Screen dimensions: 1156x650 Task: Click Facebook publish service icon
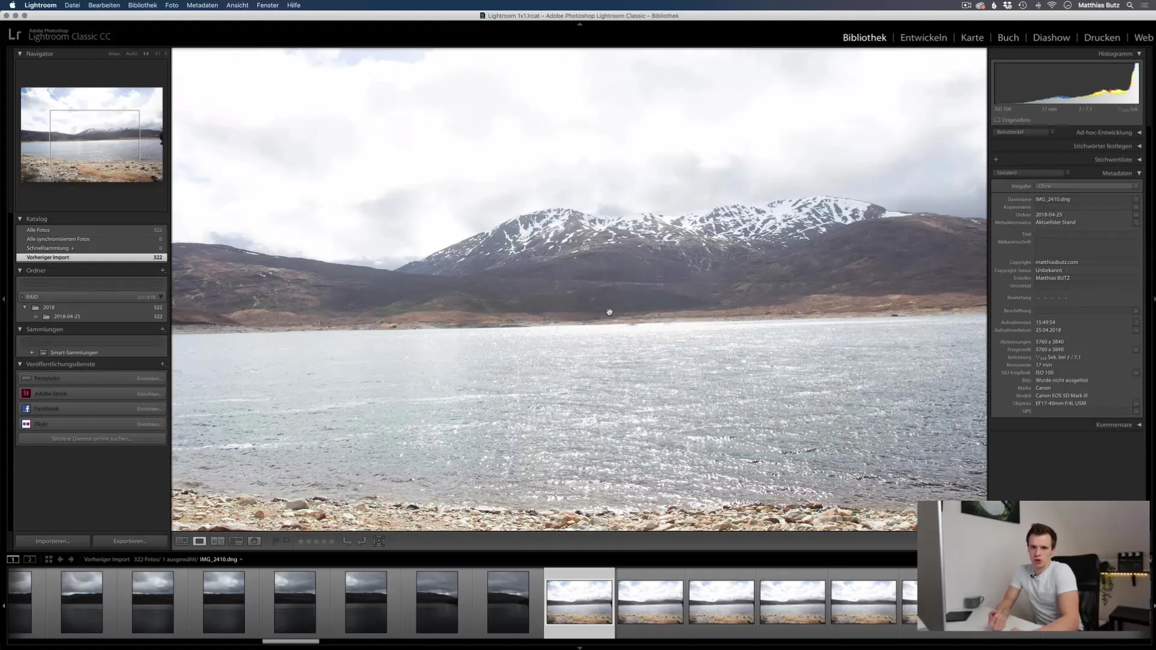coord(26,409)
